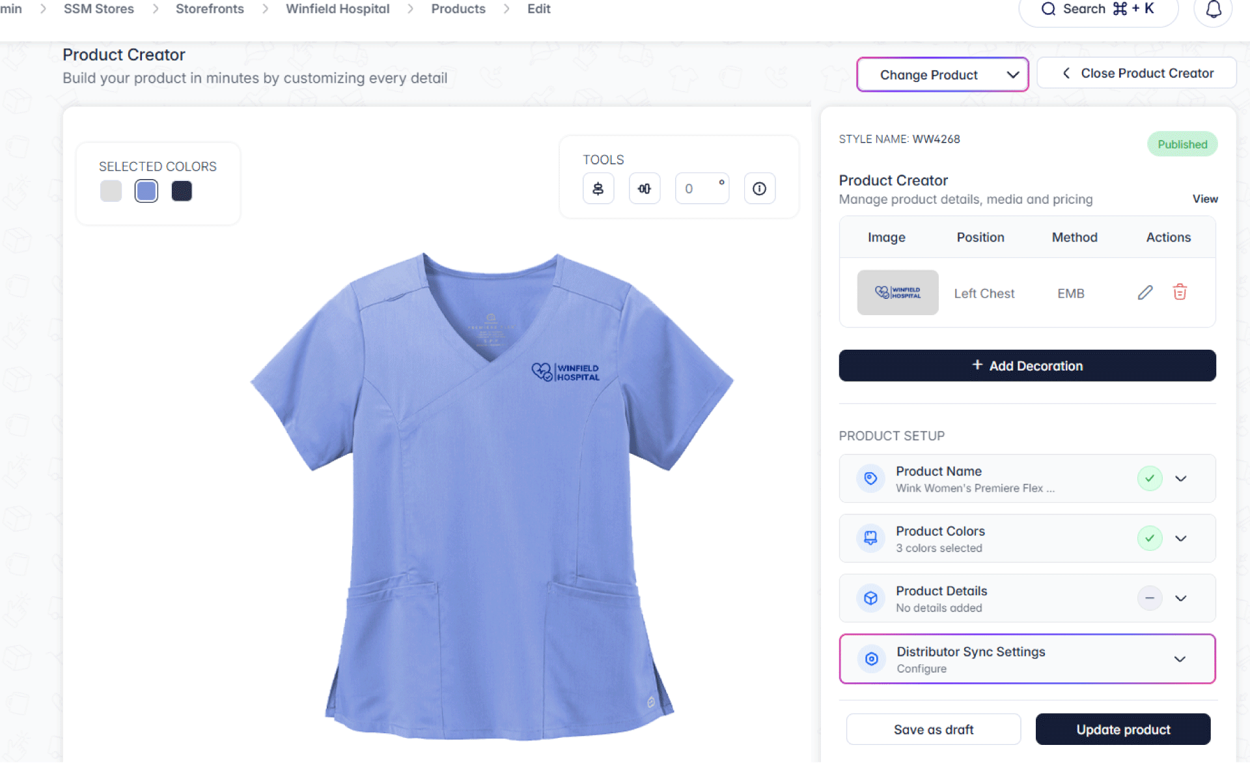Select the light gray color swatch
This screenshot has height=784, width=1250.
pos(111,191)
